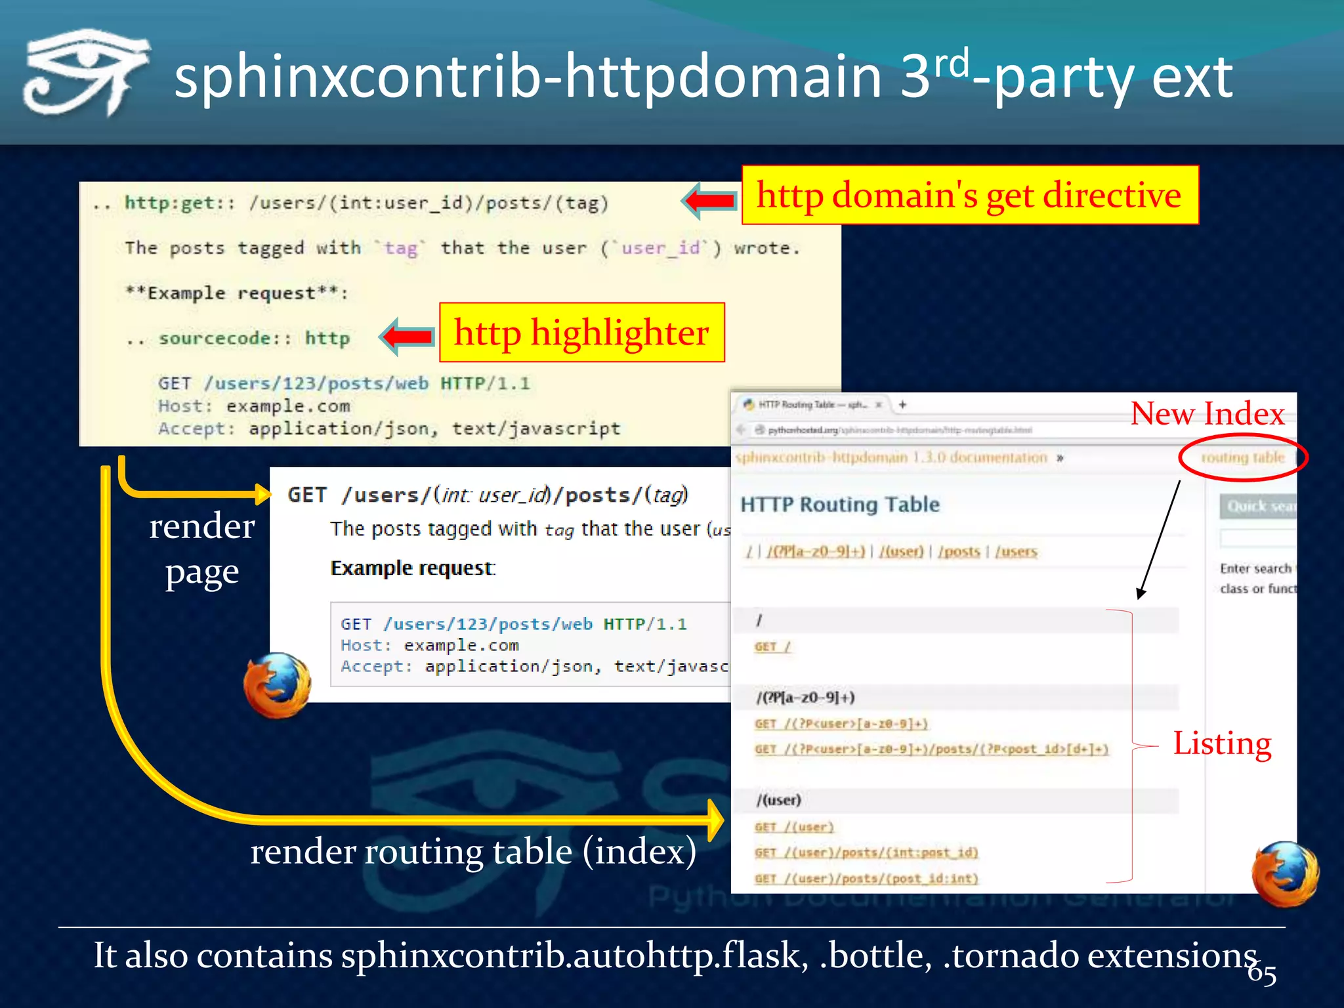
Task: Click the slide number 65
Action: [1262, 974]
